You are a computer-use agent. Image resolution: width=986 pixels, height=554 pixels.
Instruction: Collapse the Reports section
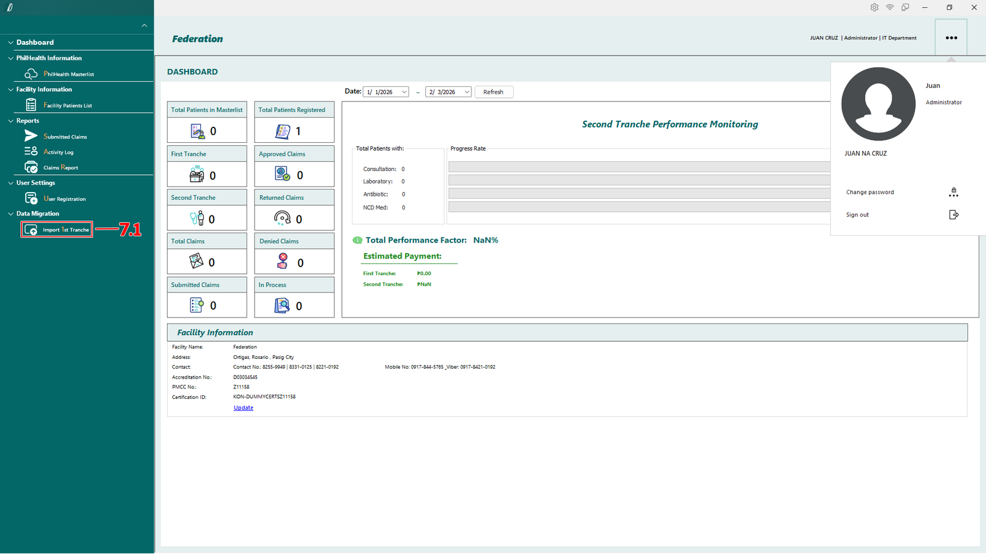click(x=10, y=121)
